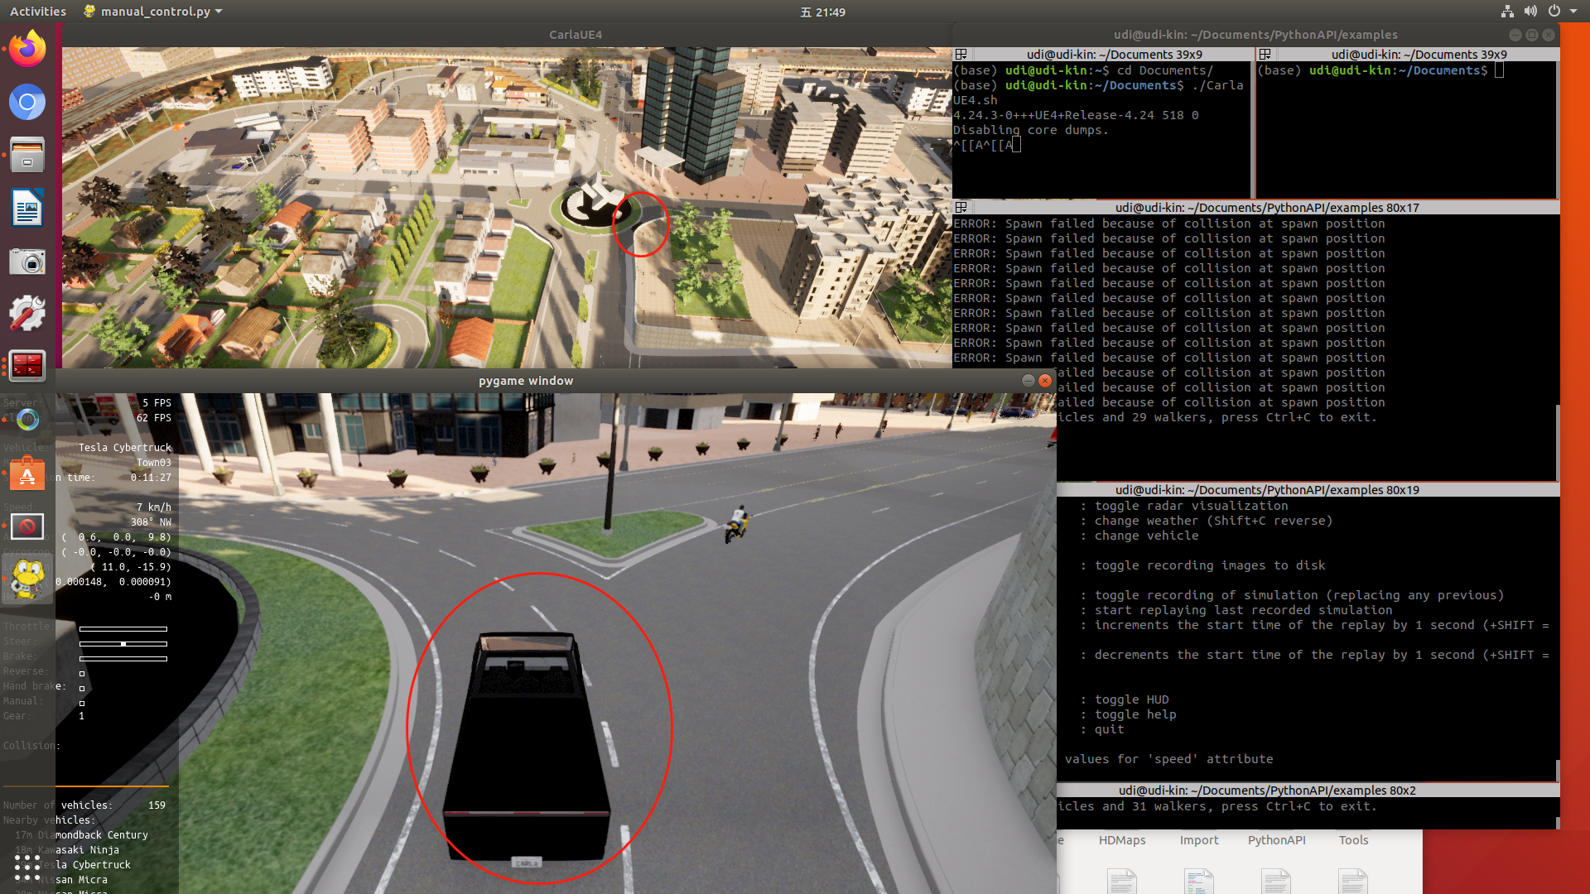Open grouping icon of right Documents 39x9 pane

(1265, 55)
